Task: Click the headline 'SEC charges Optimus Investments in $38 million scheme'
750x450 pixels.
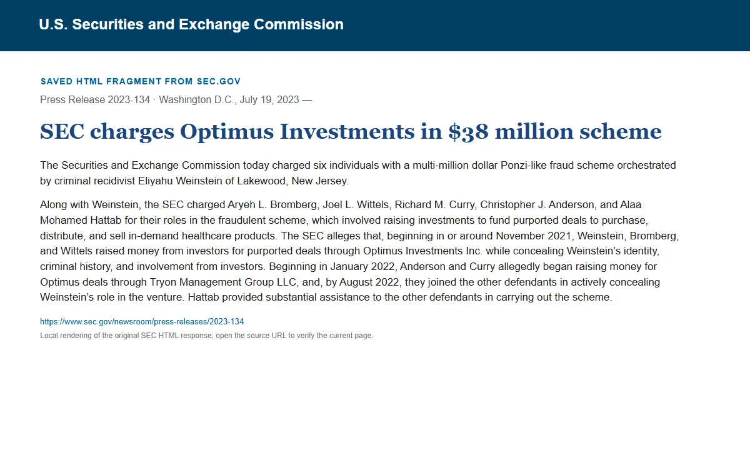Action: click(351, 132)
